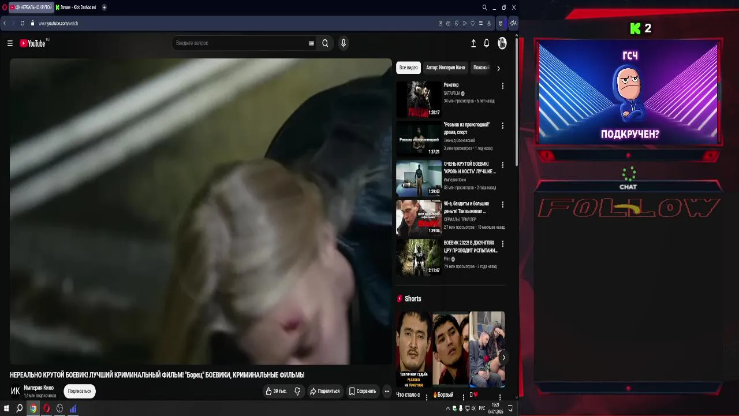The width and height of the screenshot is (739, 416).
Task: Open a new browser tab with plus
Action: click(104, 8)
